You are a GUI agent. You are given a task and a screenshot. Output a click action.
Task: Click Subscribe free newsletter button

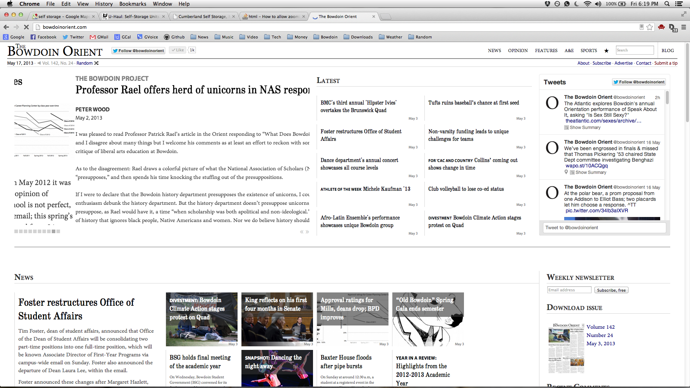pyautogui.click(x=611, y=290)
